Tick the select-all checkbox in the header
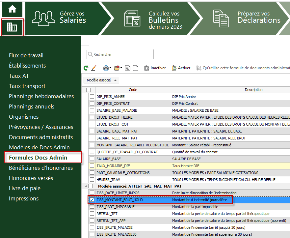This screenshot has height=238, width=290. [89, 90]
